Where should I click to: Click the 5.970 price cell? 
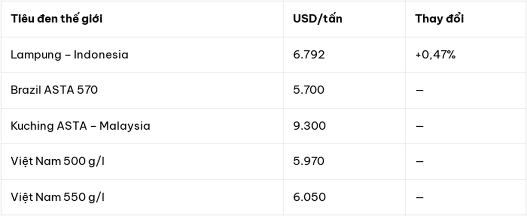[x=309, y=161]
